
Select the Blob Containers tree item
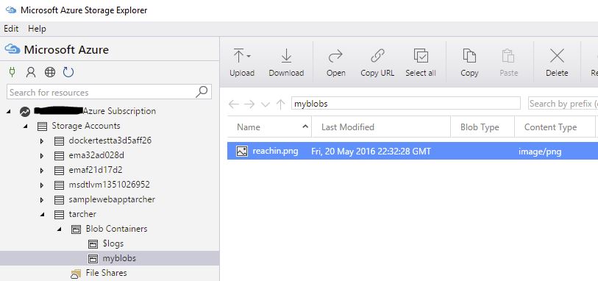(116, 229)
